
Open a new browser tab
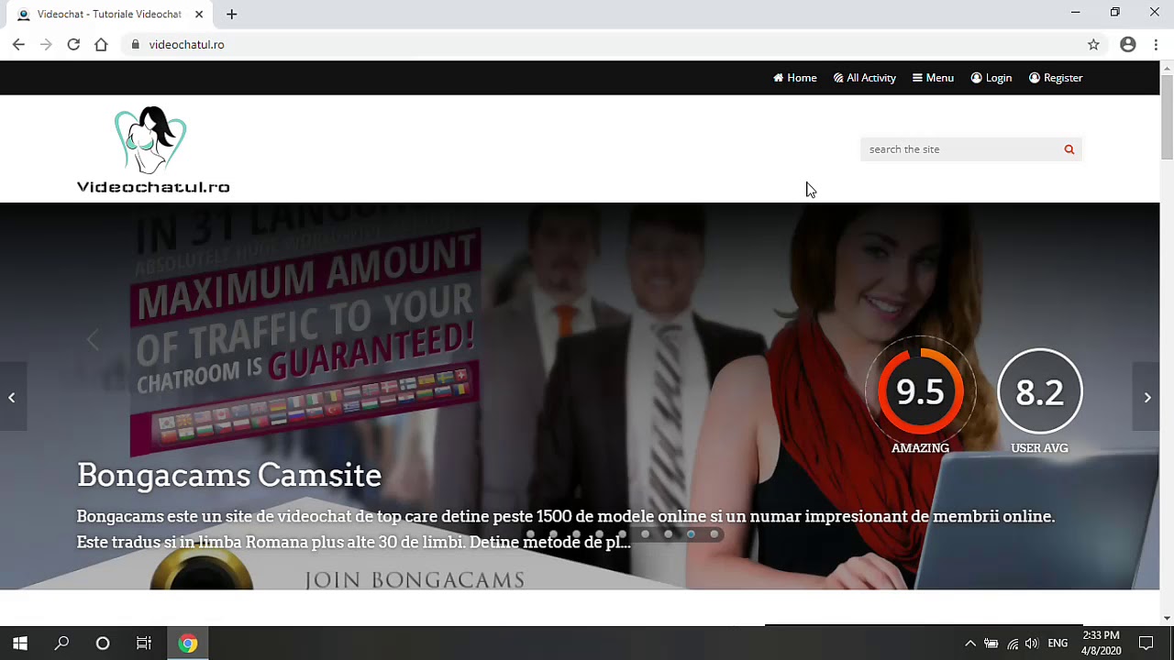[x=231, y=14]
